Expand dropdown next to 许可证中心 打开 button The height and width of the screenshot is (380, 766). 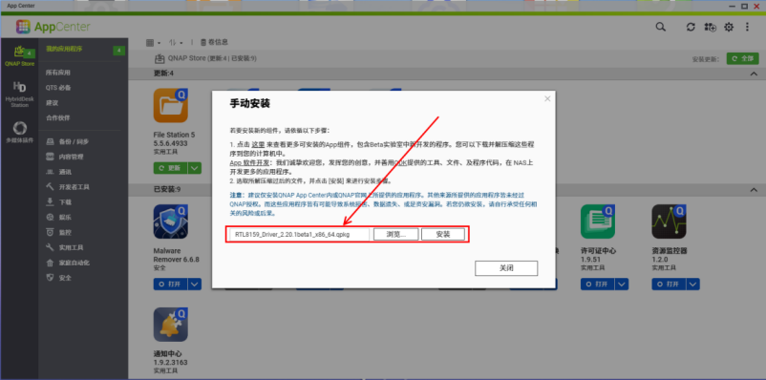(x=623, y=285)
